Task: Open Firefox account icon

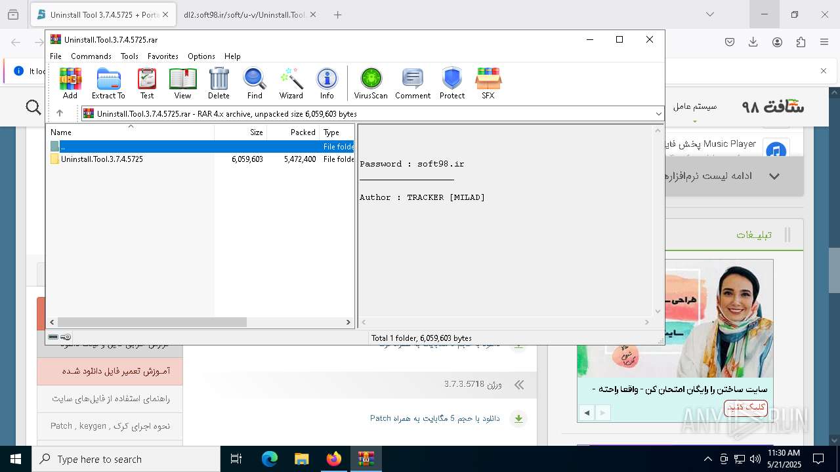Action: pos(777,42)
